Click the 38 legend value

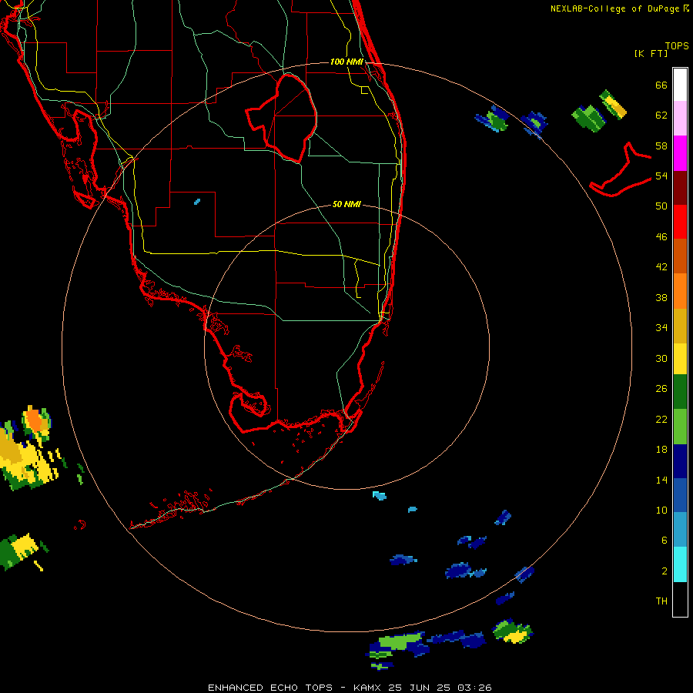point(661,297)
